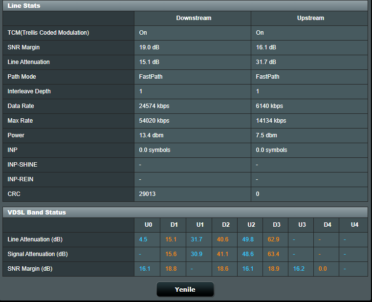Screen dimensions: 372x302
Task: Click the Upstream column header
Action: [310, 18]
